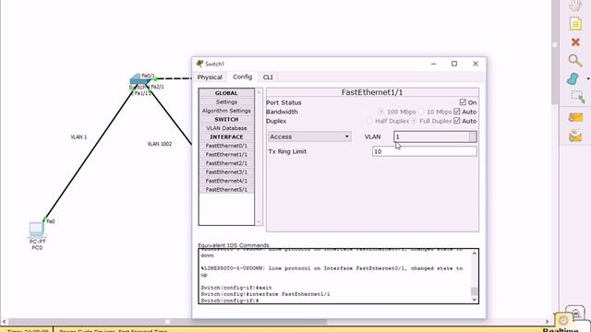Switch to the Config tab
Viewport: 591px width, 332px height.
[x=242, y=77]
